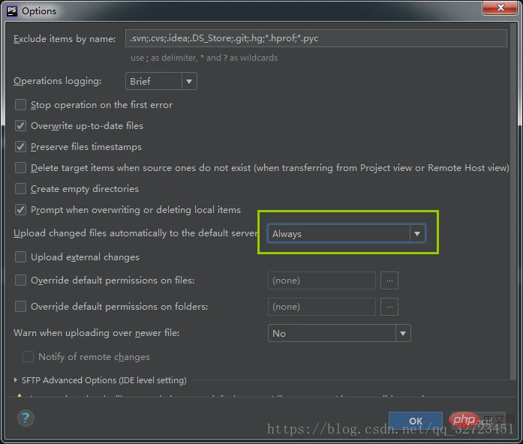Toggle Preserve files timestamps checkbox

click(21, 147)
